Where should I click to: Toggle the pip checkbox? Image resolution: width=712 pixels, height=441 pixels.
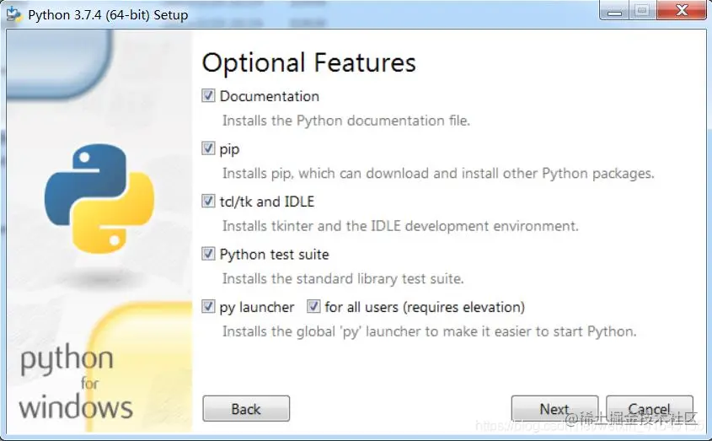[208, 148]
